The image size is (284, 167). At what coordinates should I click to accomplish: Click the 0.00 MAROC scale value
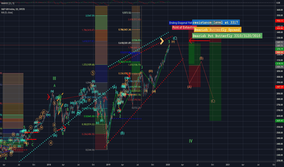click(279, 3)
